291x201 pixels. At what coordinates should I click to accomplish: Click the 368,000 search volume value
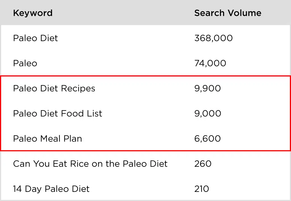pyautogui.click(x=213, y=38)
